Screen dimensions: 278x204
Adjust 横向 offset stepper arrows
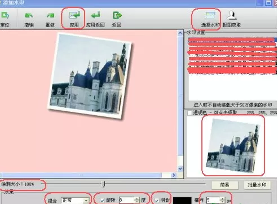coord(222,200)
